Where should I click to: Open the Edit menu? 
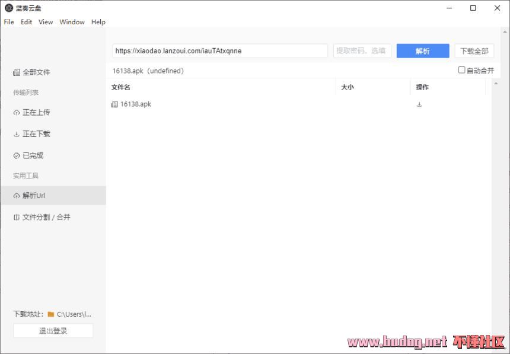pos(26,22)
